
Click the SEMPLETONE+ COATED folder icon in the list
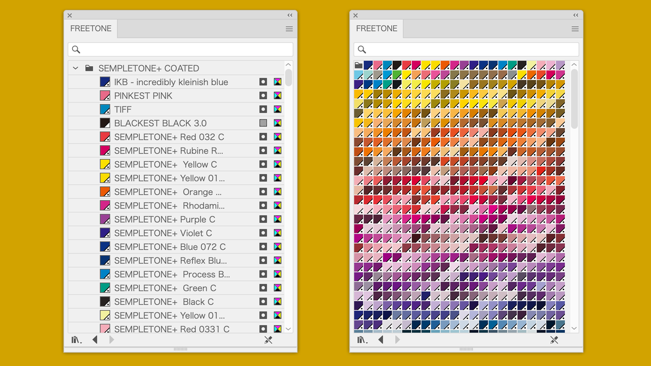tap(90, 68)
